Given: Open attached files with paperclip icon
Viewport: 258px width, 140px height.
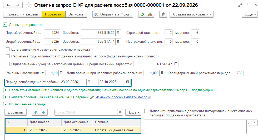Looking at the screenshot, I should [x=163, y=14].
